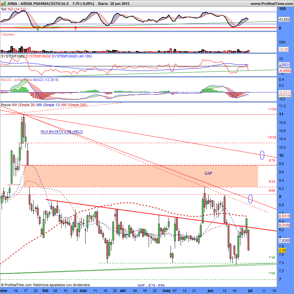Image resolution: width=294 pixels, height=294 pixels.
Task: Click the yellow 7,70 current price tag
Action: coord(282,250)
